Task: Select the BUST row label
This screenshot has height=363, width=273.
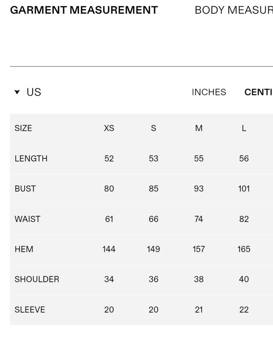Action: pyautogui.click(x=25, y=189)
